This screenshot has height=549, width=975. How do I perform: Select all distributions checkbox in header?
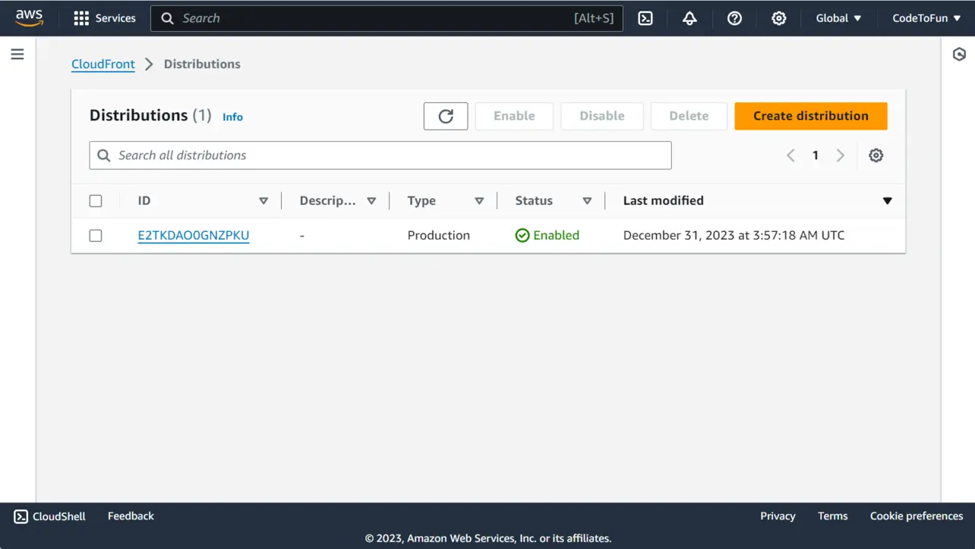96,201
